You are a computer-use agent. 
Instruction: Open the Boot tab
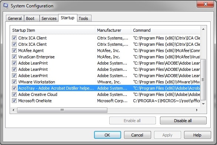click(x=32, y=18)
